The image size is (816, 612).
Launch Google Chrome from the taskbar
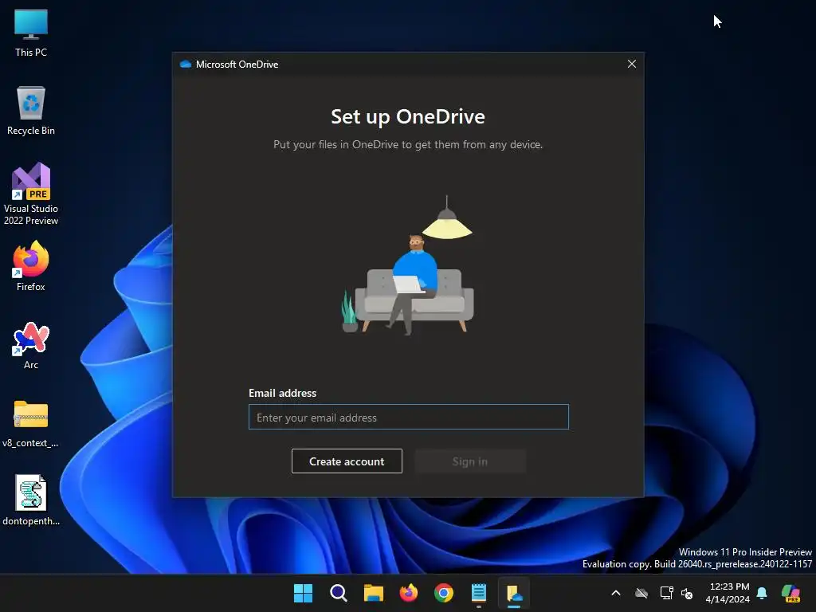(x=443, y=593)
